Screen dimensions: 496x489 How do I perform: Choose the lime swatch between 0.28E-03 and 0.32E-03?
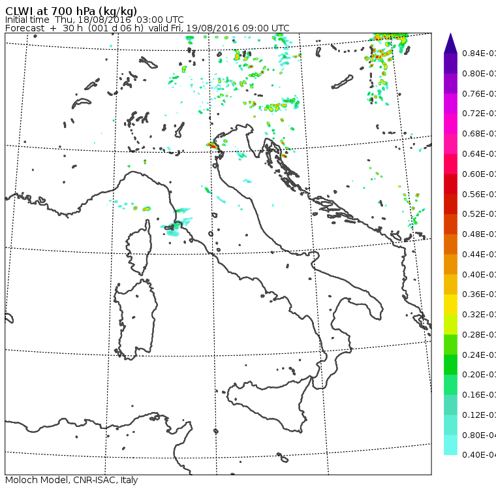click(450, 324)
